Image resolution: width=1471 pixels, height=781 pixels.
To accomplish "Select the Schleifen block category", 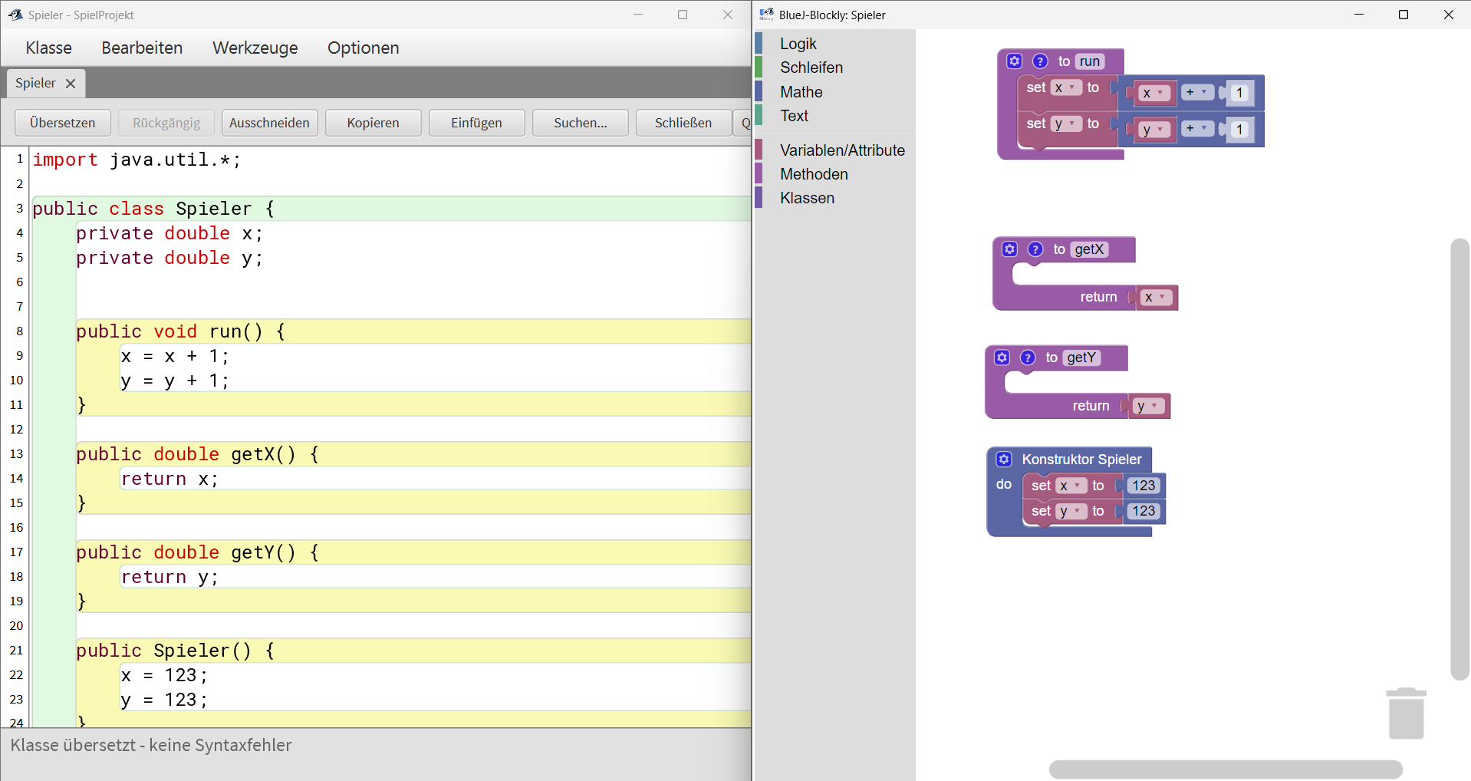I will point(811,68).
